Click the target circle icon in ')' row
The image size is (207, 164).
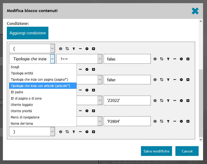point(60,132)
